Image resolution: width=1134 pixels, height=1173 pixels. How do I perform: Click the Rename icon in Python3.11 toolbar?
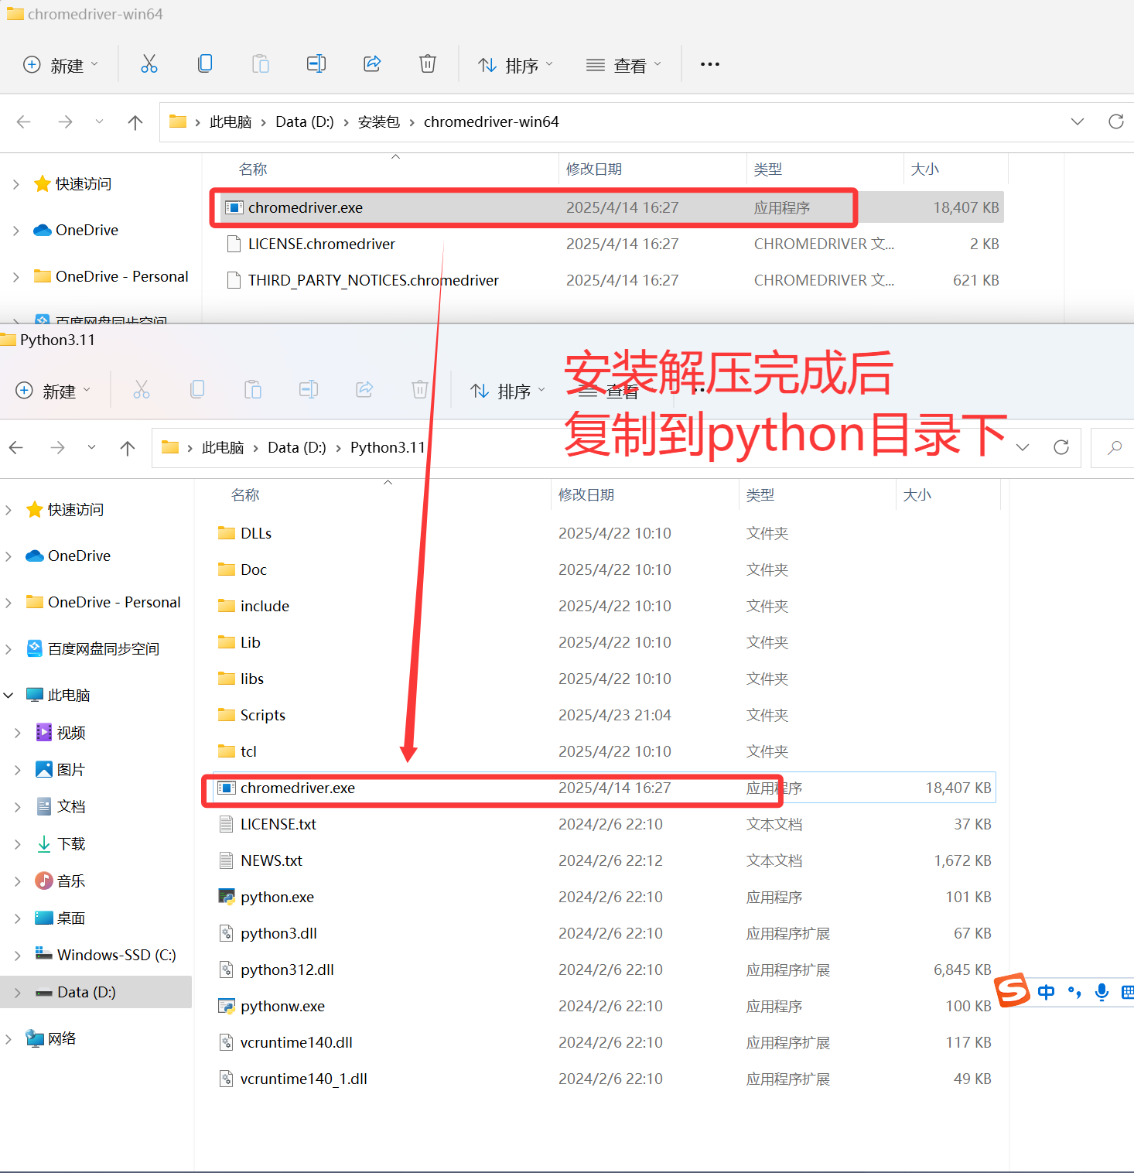tap(309, 389)
